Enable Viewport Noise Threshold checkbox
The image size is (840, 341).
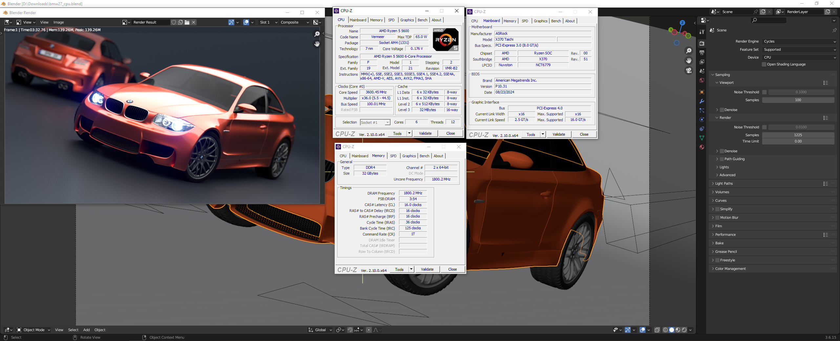pyautogui.click(x=765, y=92)
